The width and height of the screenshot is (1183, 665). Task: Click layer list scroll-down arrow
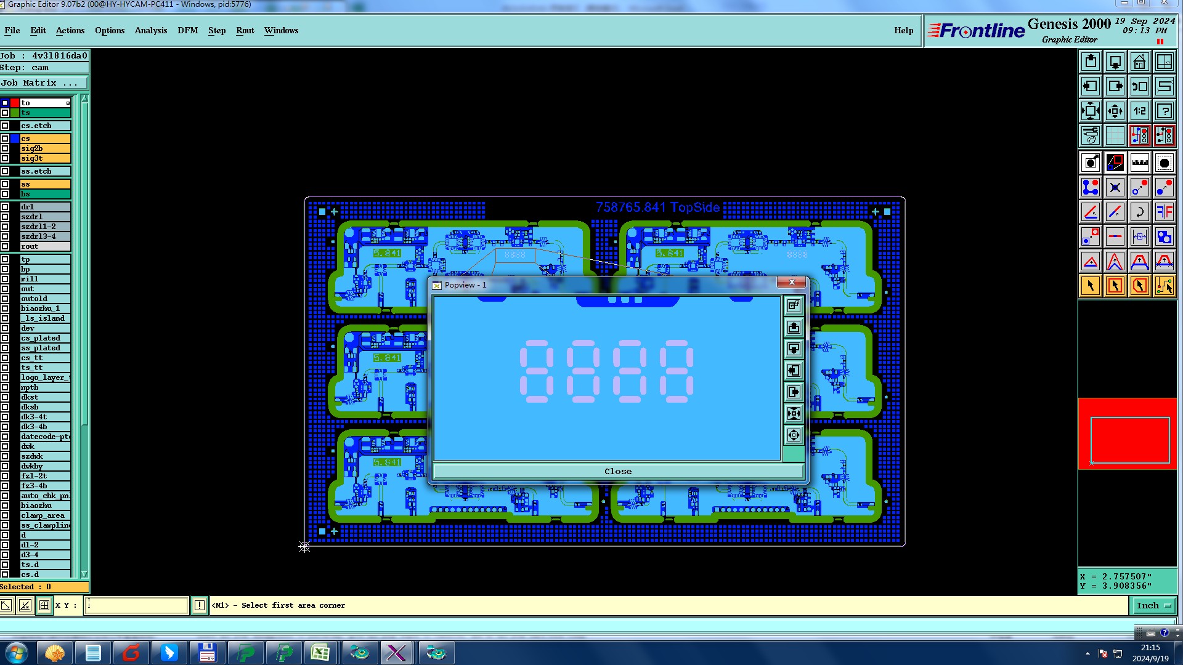tap(84, 574)
